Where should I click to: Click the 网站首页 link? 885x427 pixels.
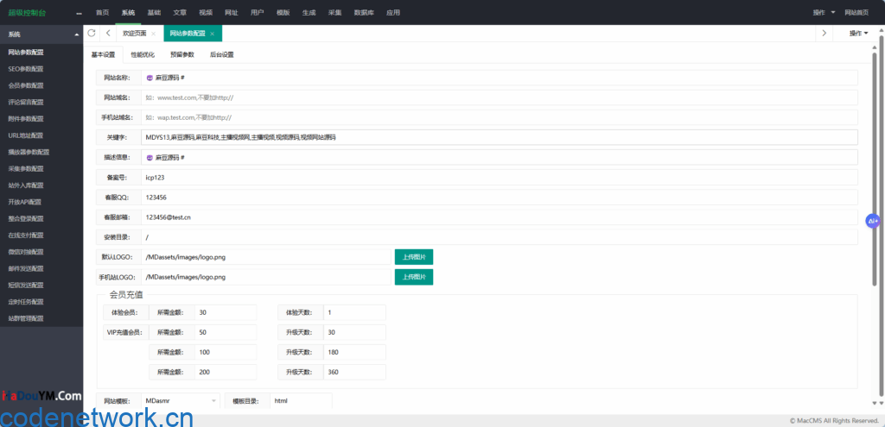point(856,12)
